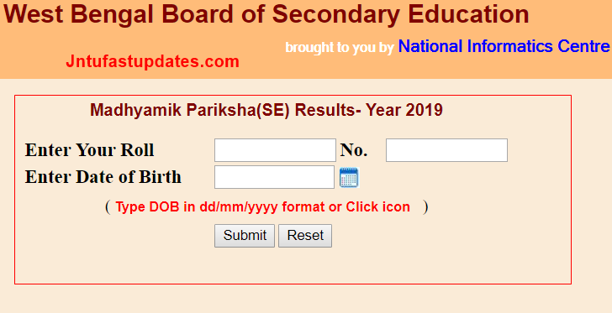Select the Madhyamik Pariksha(SE) Results heading
This screenshot has height=313, width=612.
(266, 110)
